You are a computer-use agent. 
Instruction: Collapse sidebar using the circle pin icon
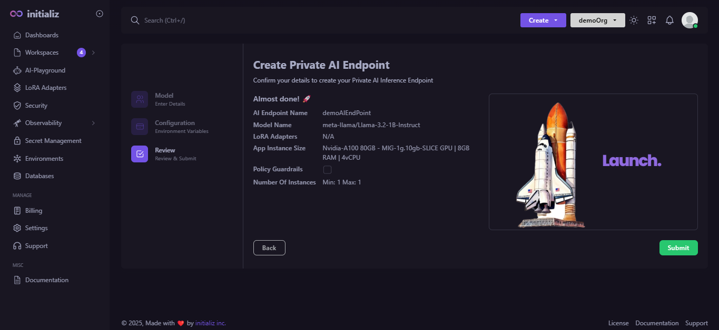(x=100, y=14)
